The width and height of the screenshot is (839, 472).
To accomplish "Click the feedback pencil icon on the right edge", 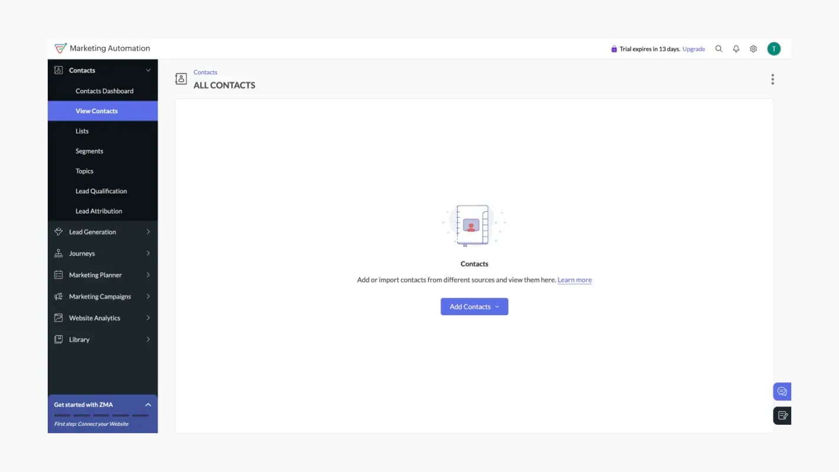I will coord(782,415).
